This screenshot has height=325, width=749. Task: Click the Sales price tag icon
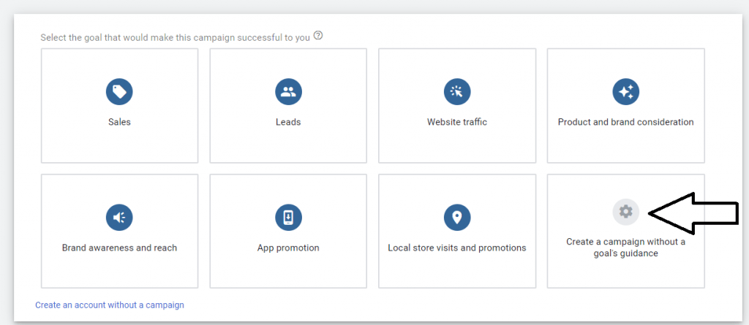(x=119, y=91)
